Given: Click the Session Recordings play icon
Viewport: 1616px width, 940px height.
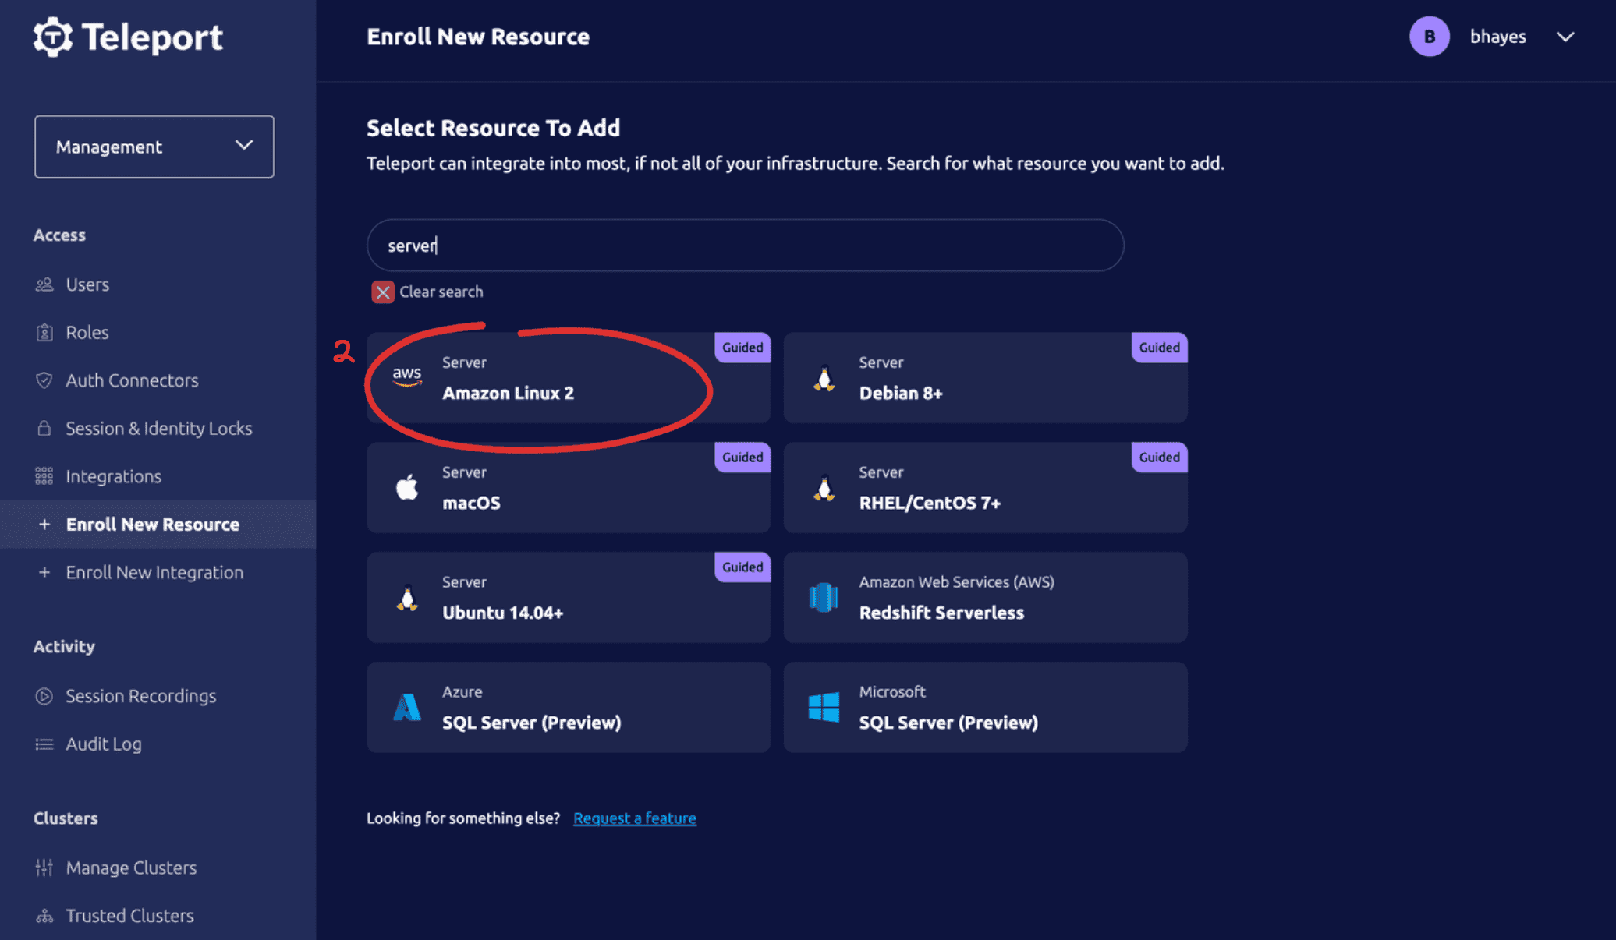Looking at the screenshot, I should coord(44,696).
